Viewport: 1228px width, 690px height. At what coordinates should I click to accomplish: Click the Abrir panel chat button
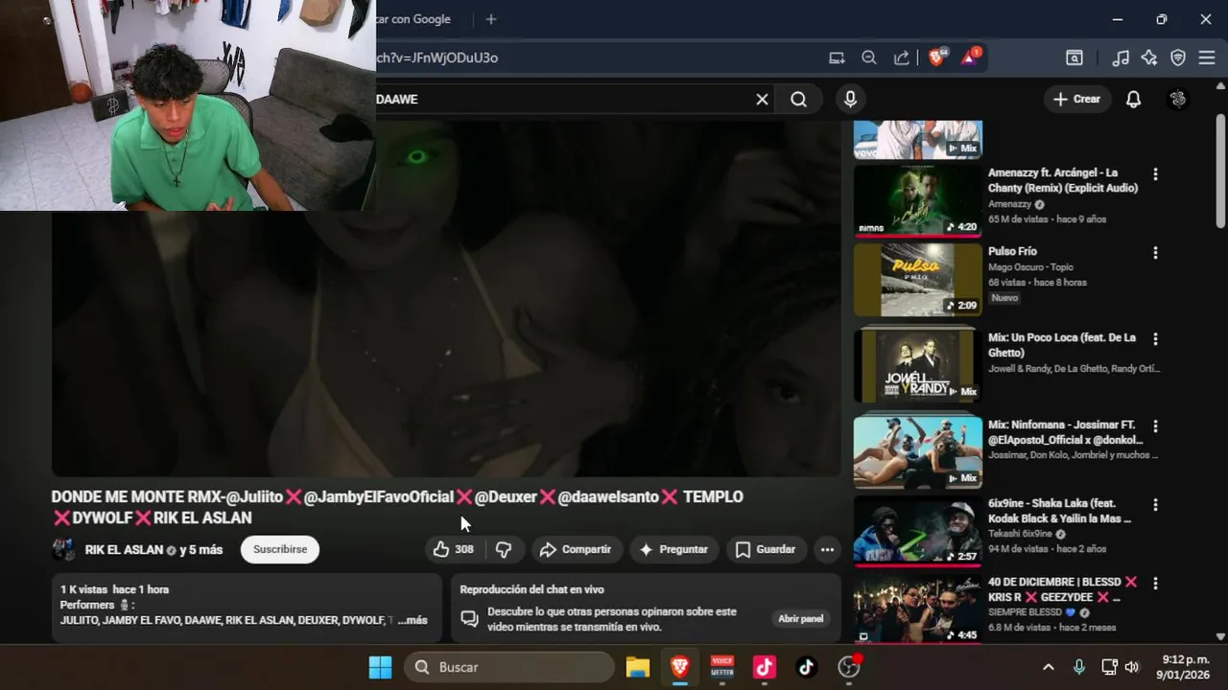point(801,619)
